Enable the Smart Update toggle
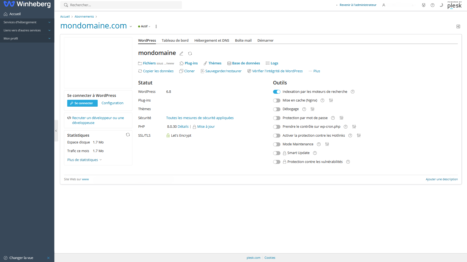467x262 pixels. (277, 153)
